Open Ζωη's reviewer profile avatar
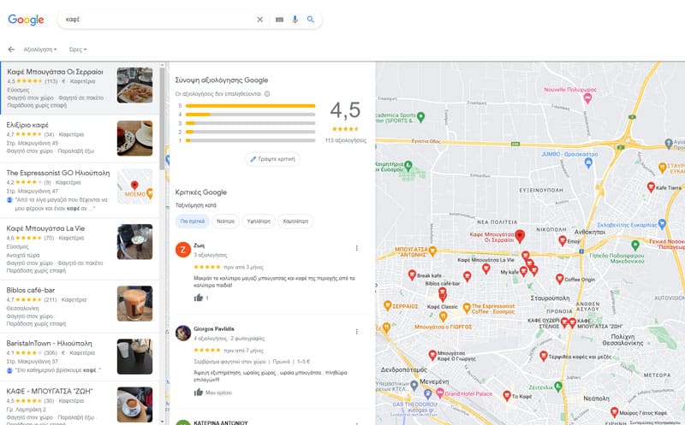 pos(183,250)
